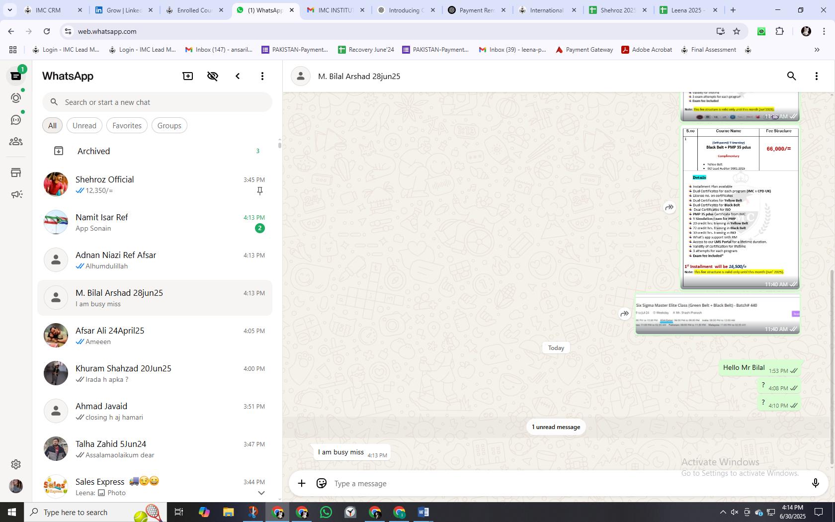
Task: Show more bookmarks with double chevron
Action: pos(817,50)
